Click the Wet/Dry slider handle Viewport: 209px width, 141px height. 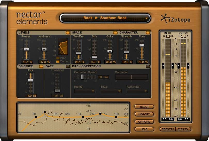pos(79,53)
